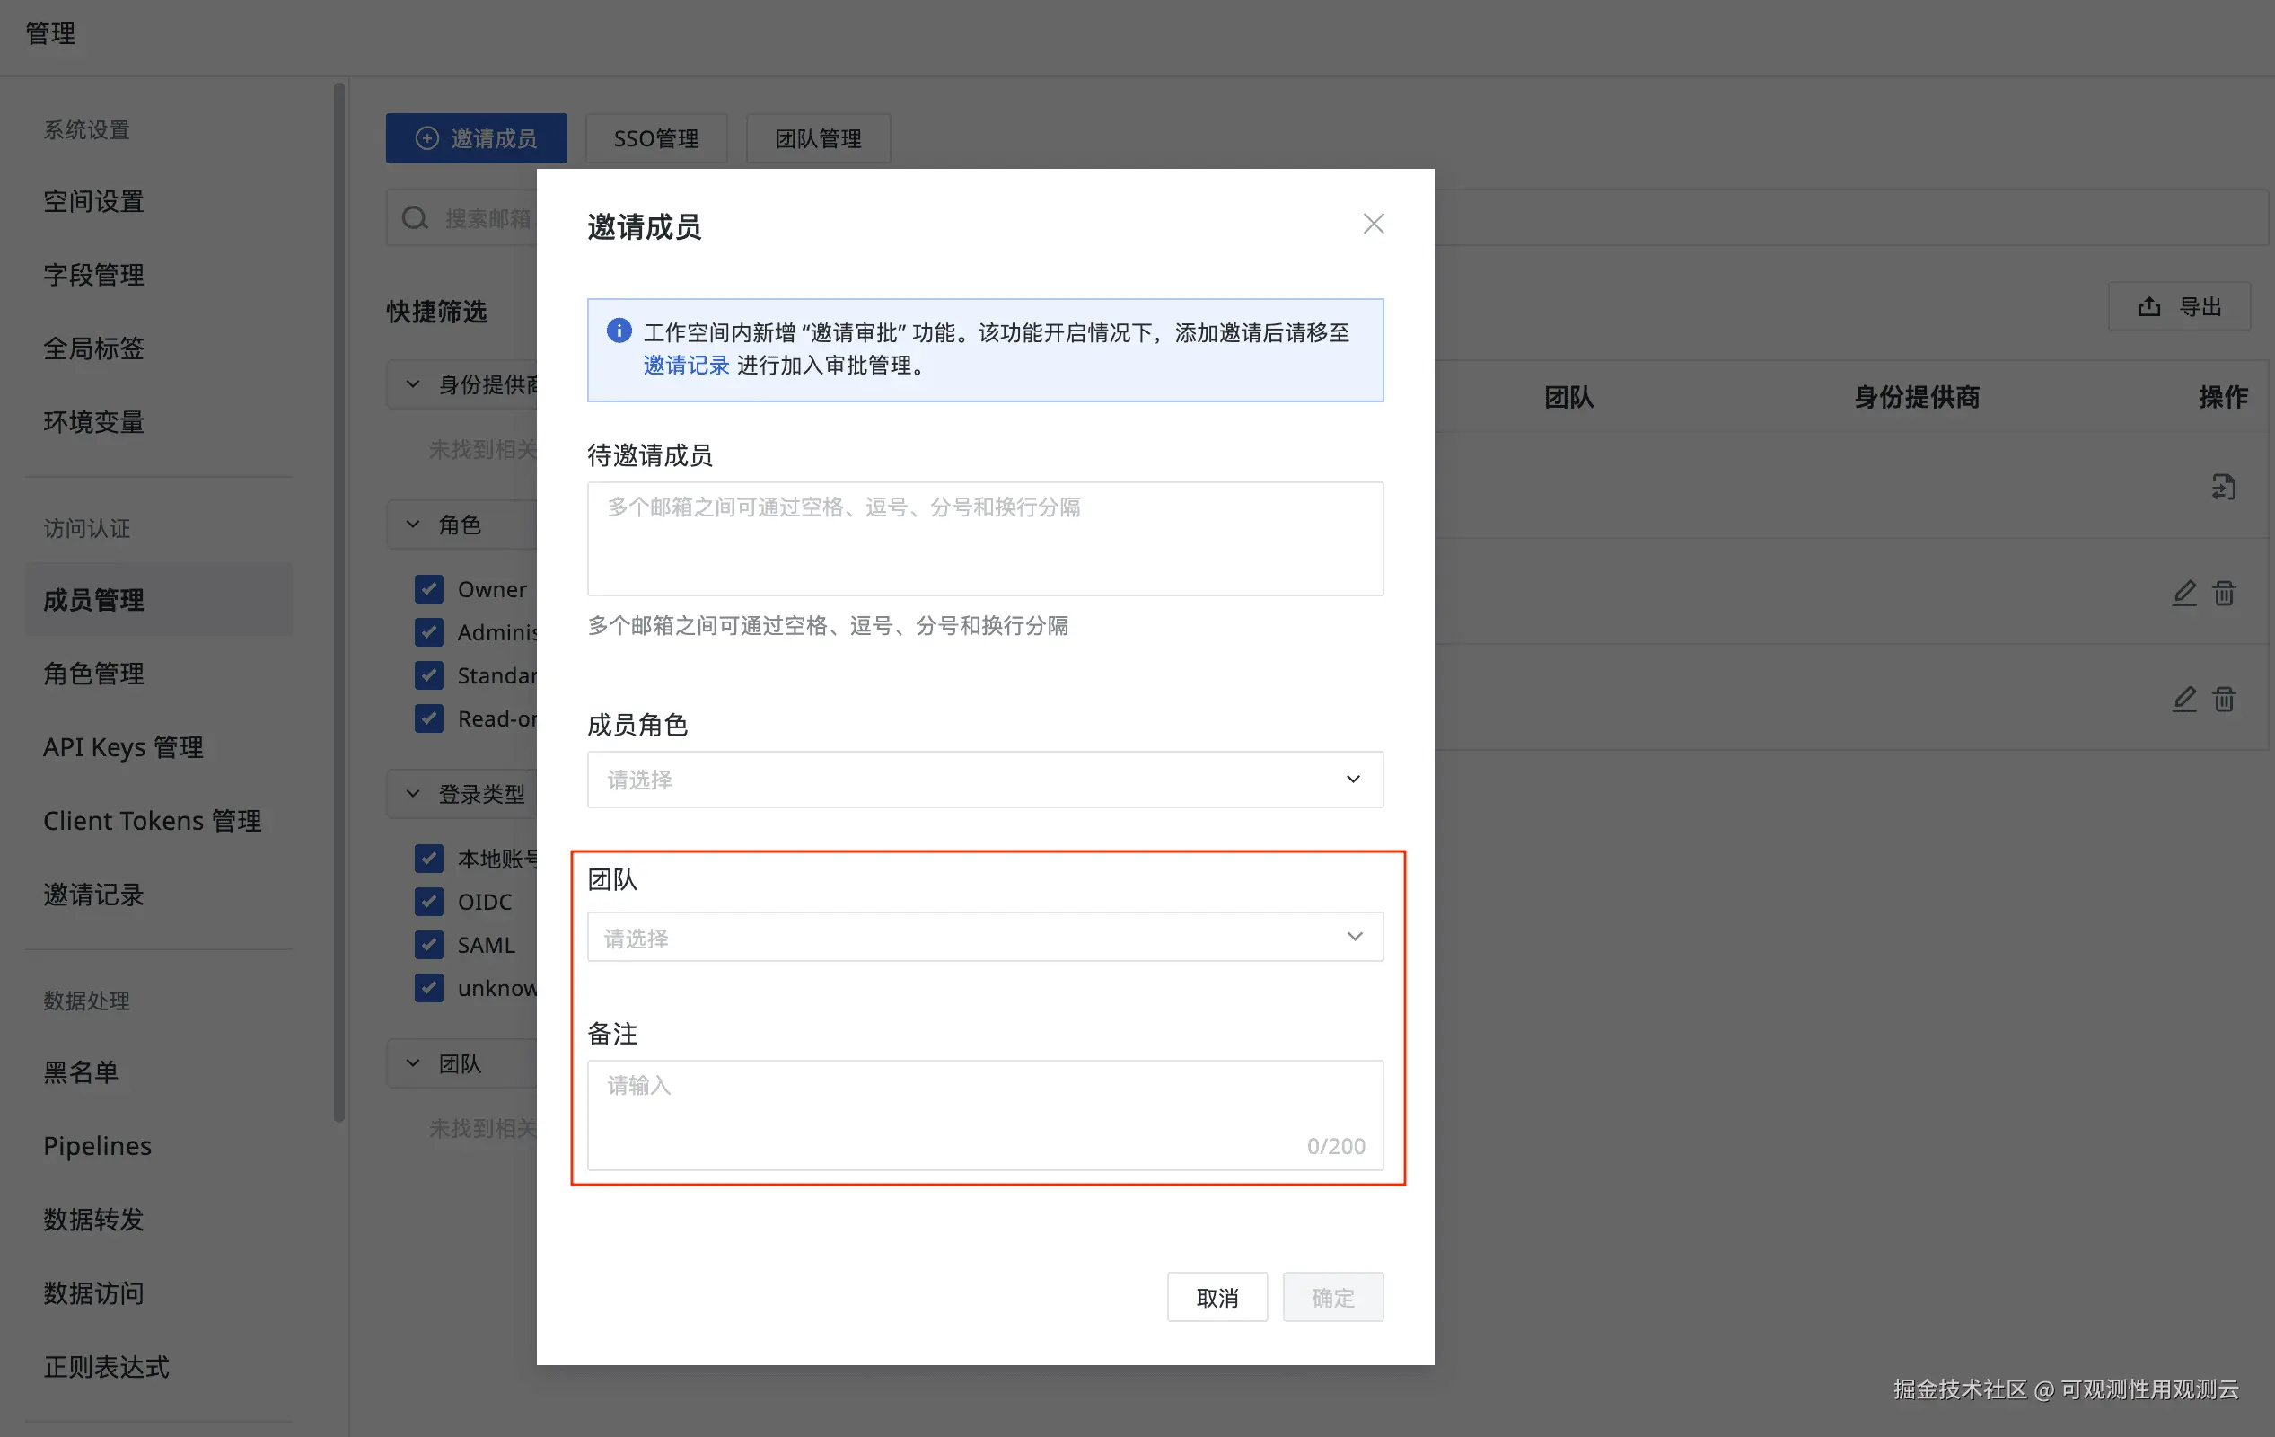Toggle the SAML login type checkbox
The height and width of the screenshot is (1437, 2275).
point(429,945)
